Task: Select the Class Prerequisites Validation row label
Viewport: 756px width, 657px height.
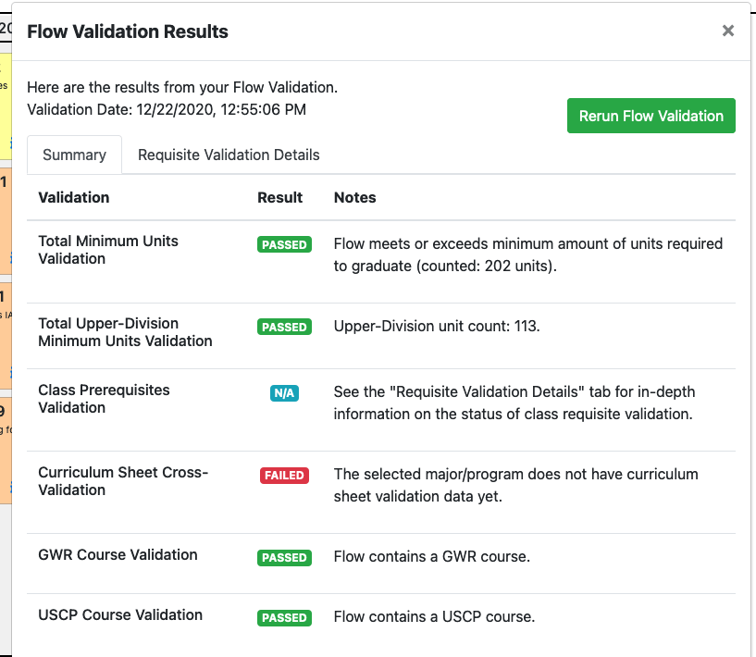Action: point(104,399)
